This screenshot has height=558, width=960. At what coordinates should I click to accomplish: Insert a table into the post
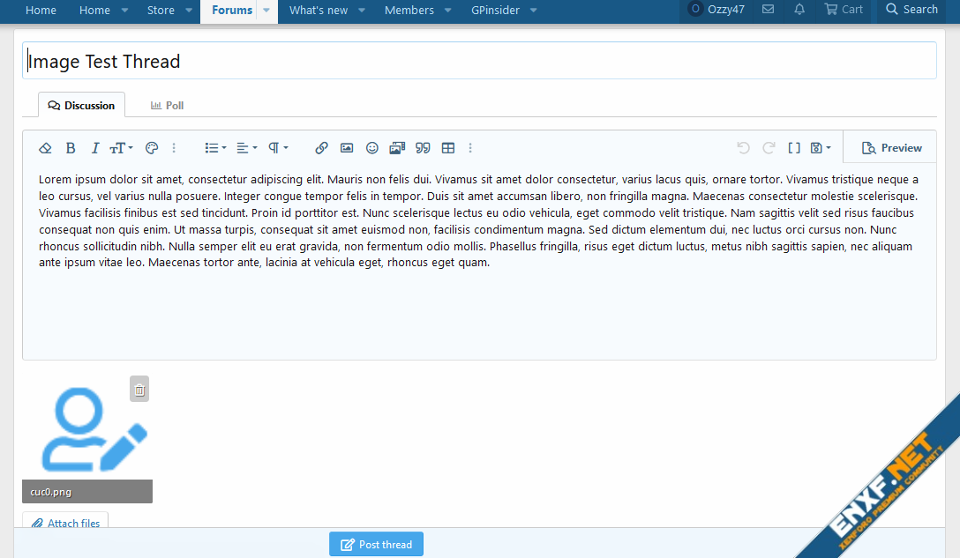[448, 148]
